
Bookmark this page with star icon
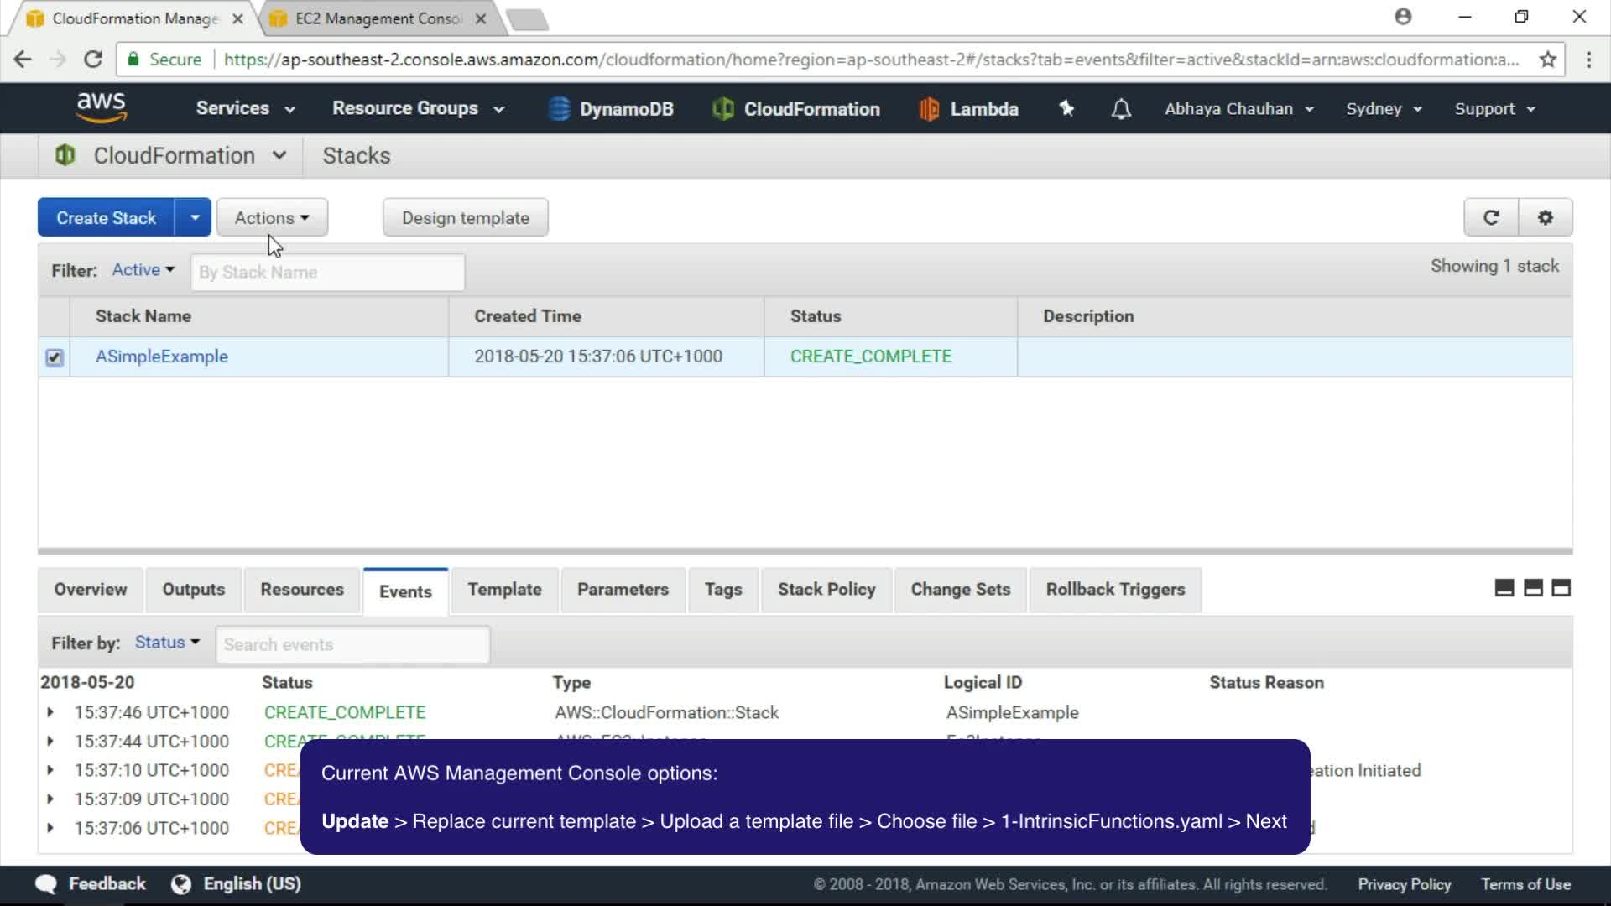(1547, 60)
